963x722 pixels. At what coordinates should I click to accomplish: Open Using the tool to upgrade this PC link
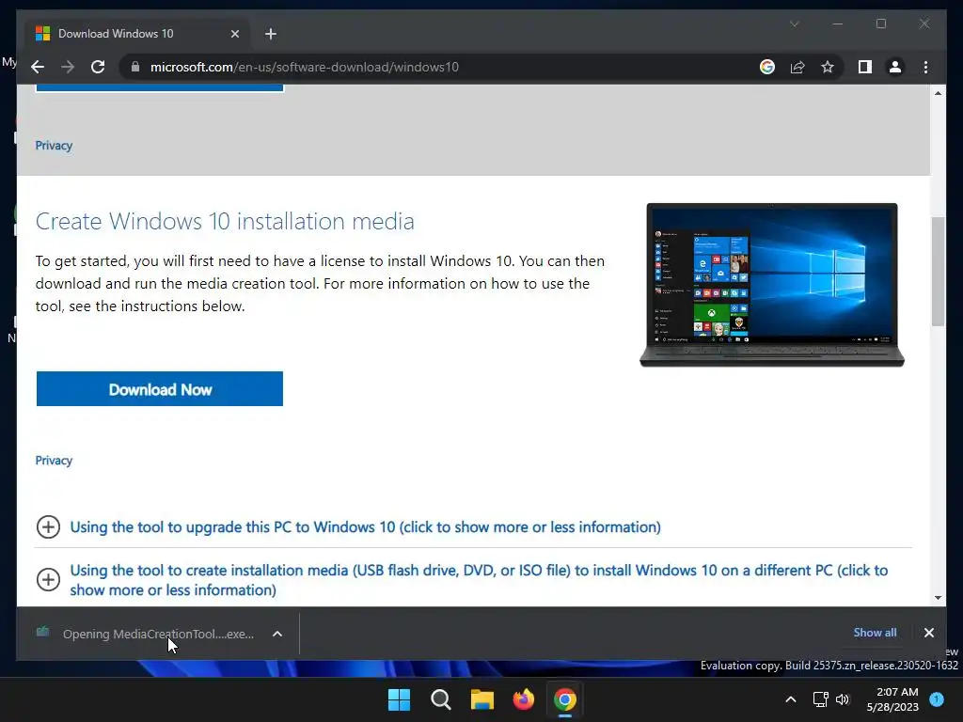point(366,526)
